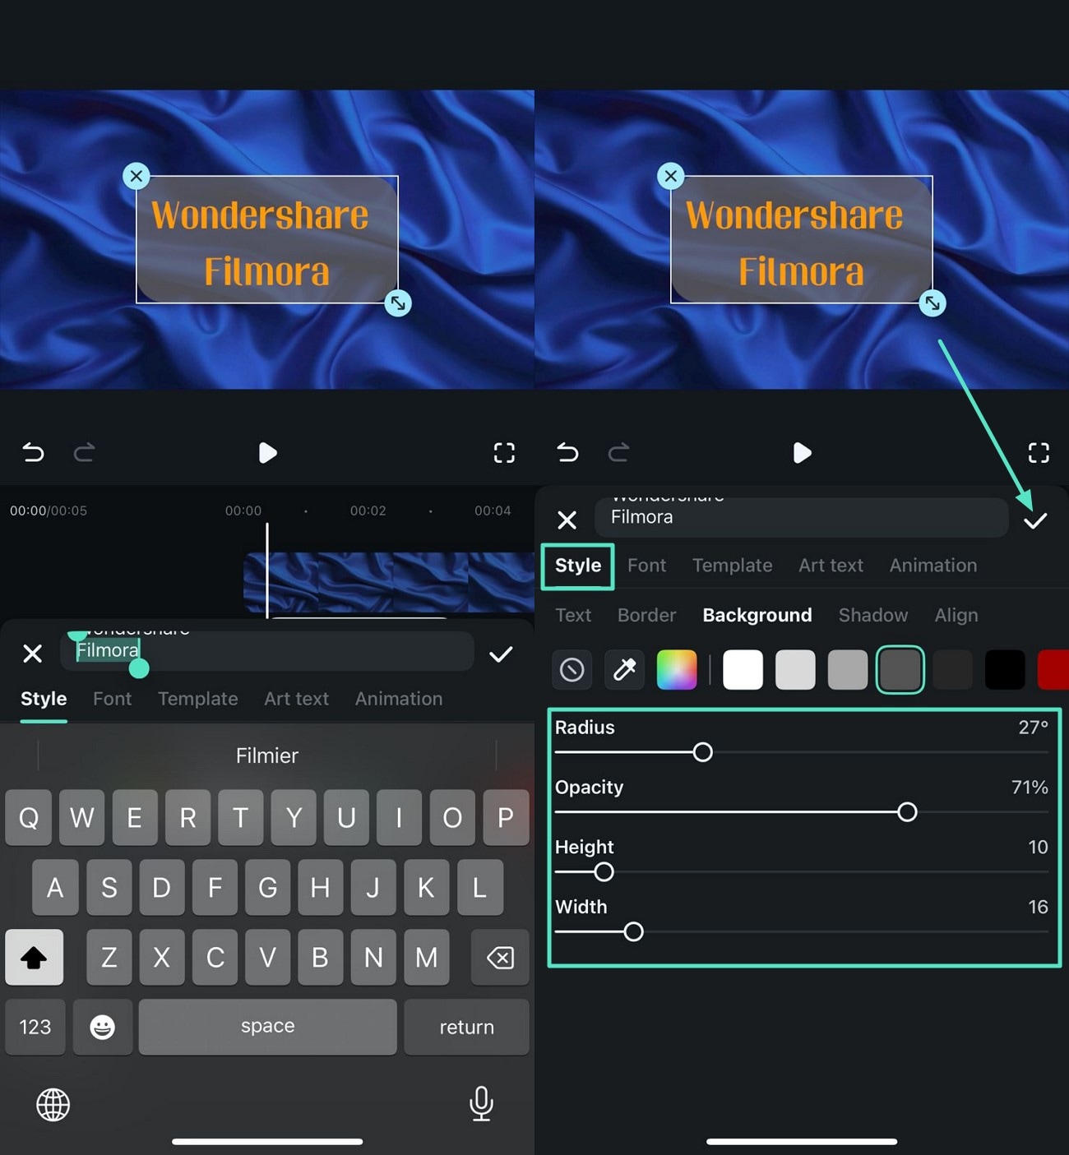Open Art text tab in right screen
Viewport: 1069px width, 1155px height.
pos(831,566)
